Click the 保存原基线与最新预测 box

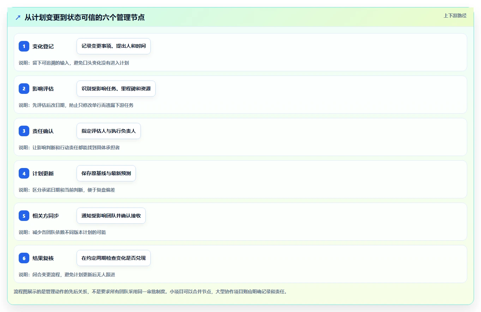pos(106,173)
